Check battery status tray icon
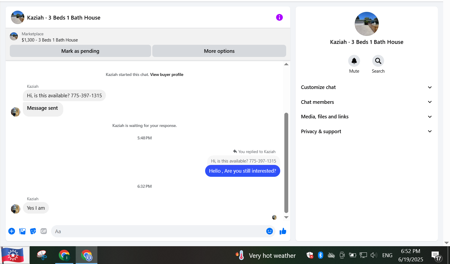Viewport: 450px width, 264px height. 352,255
